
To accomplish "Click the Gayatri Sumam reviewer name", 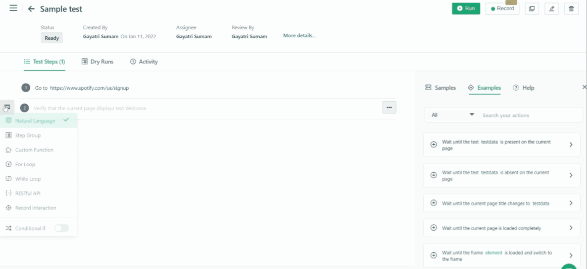I will tap(250, 37).
